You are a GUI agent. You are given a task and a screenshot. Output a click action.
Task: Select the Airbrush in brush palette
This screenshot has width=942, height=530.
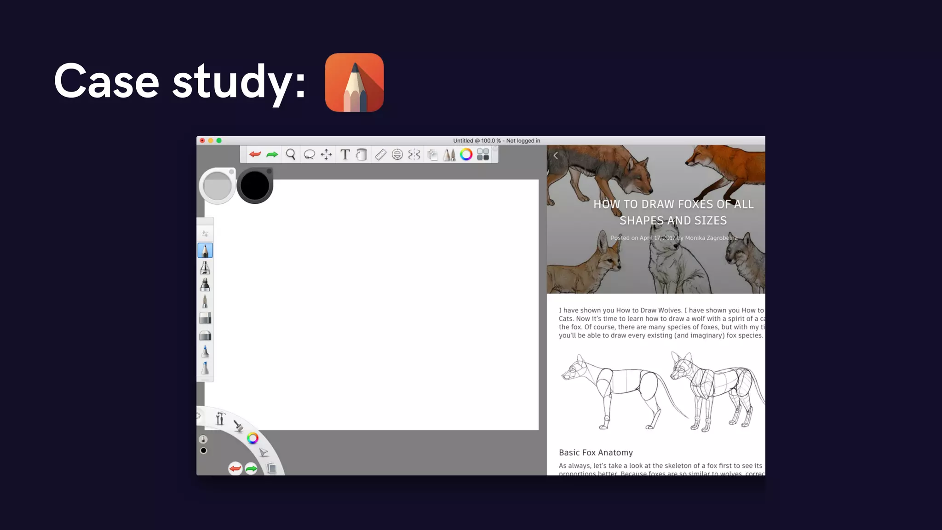pos(205,268)
